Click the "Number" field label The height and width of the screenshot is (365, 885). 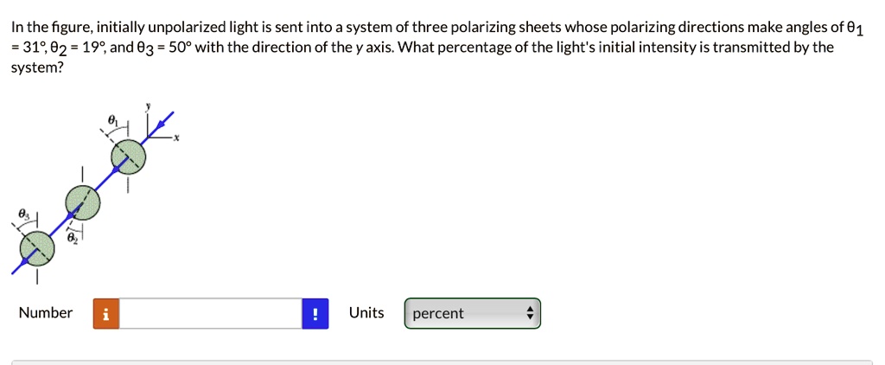(x=46, y=313)
